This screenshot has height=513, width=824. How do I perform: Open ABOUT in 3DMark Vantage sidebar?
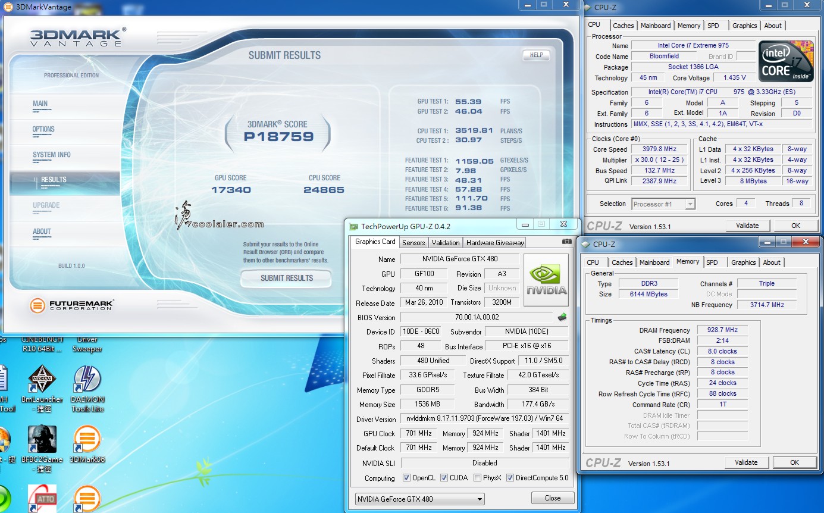click(x=64, y=234)
